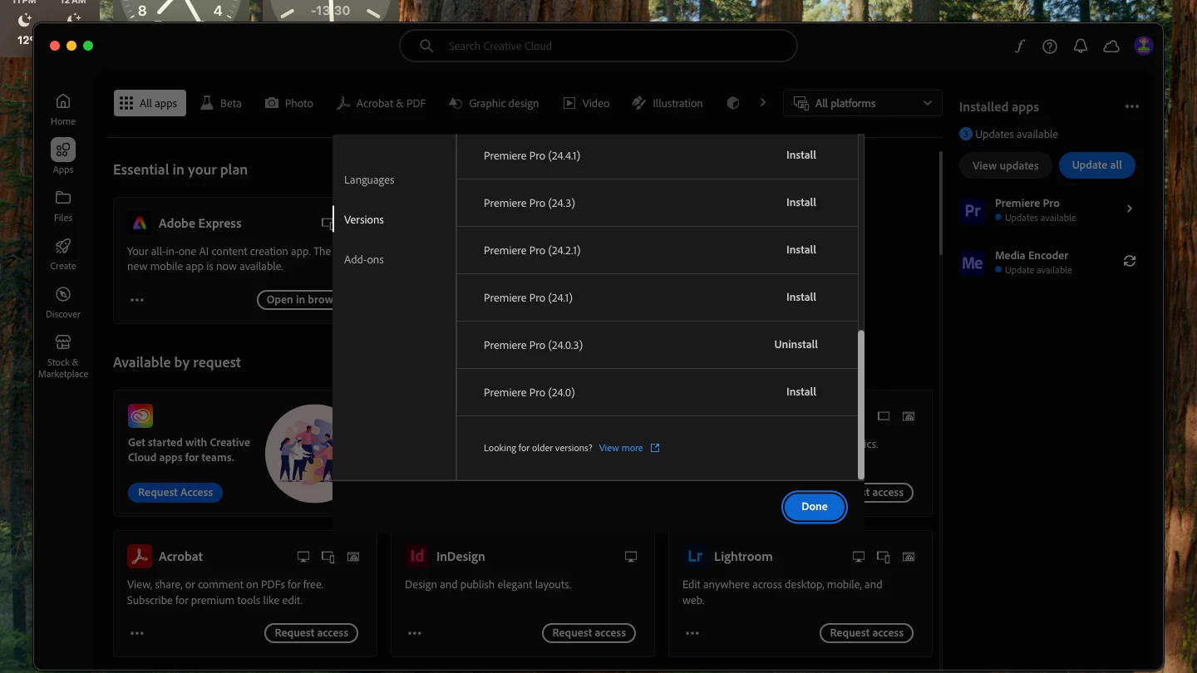Click the Media Encoder 'Update available' text
The height and width of the screenshot is (673, 1197).
1038,270
